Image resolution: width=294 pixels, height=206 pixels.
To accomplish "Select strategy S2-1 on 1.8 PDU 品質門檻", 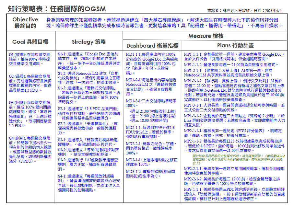I will tap(88, 114).
